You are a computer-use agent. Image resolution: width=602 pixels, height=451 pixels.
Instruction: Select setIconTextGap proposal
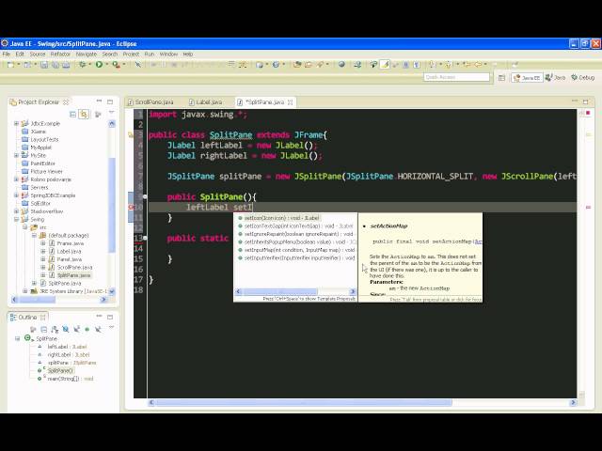tap(295, 225)
